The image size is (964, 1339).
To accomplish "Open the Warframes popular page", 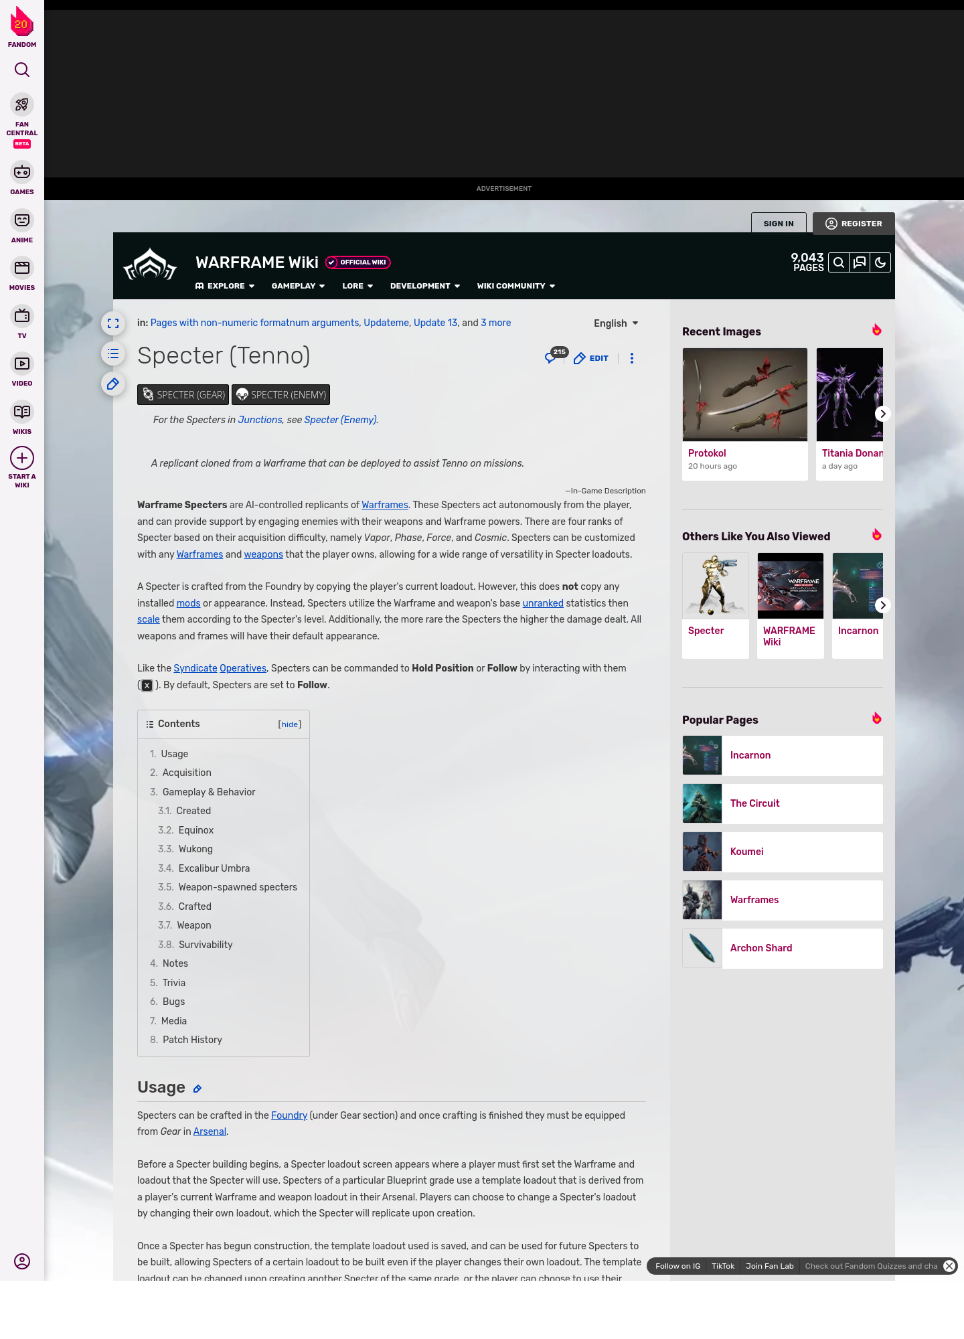I will [x=783, y=900].
